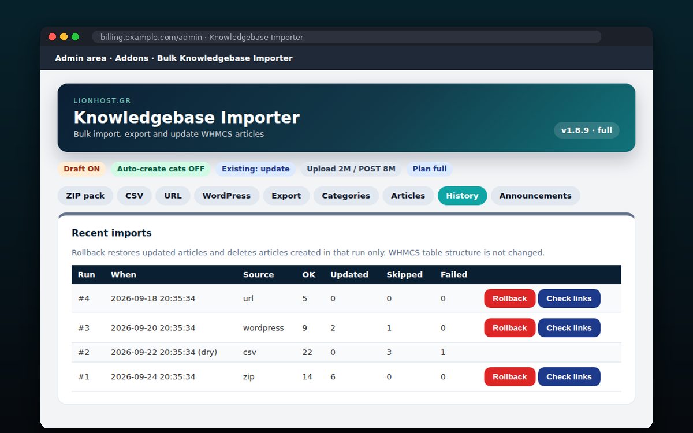This screenshot has width=693, height=433.
Task: Click the wordpress source cell
Action: click(x=263, y=328)
